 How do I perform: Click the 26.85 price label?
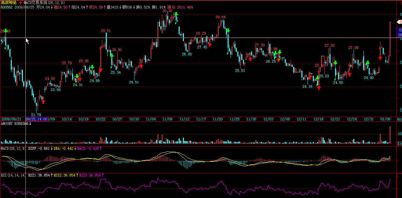click(187, 54)
